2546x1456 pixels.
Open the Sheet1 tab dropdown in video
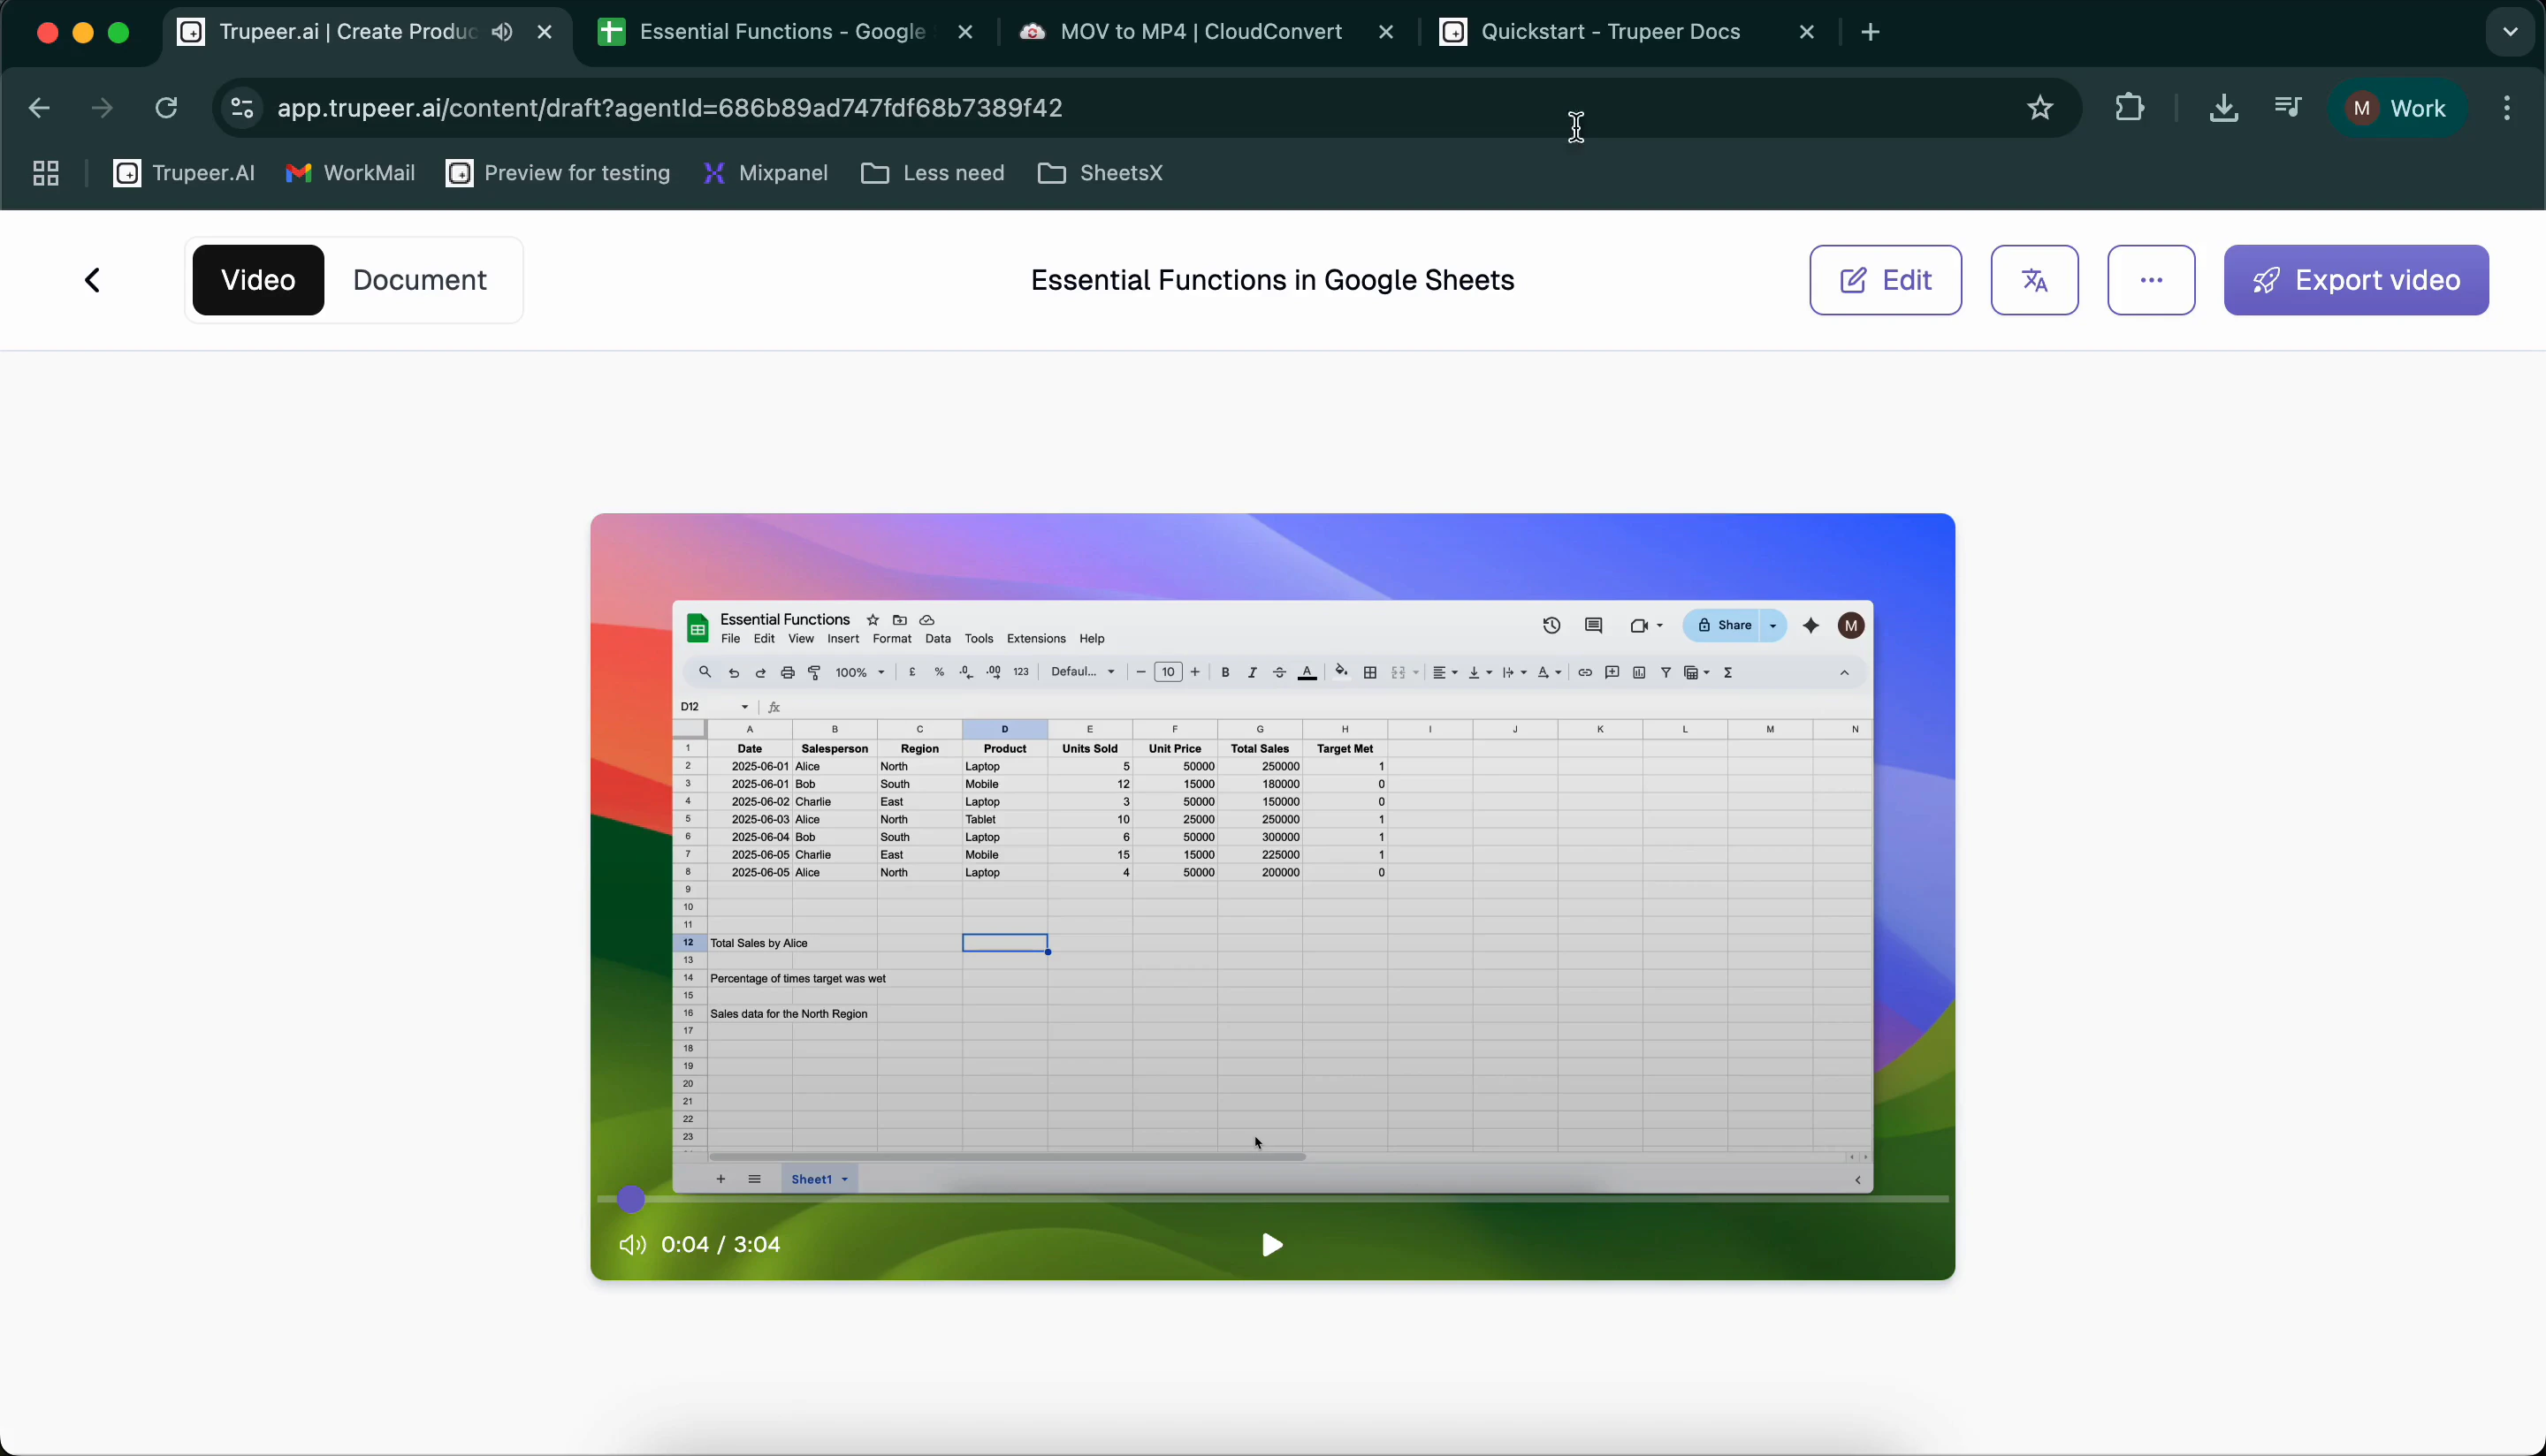pyautogui.click(x=843, y=1179)
